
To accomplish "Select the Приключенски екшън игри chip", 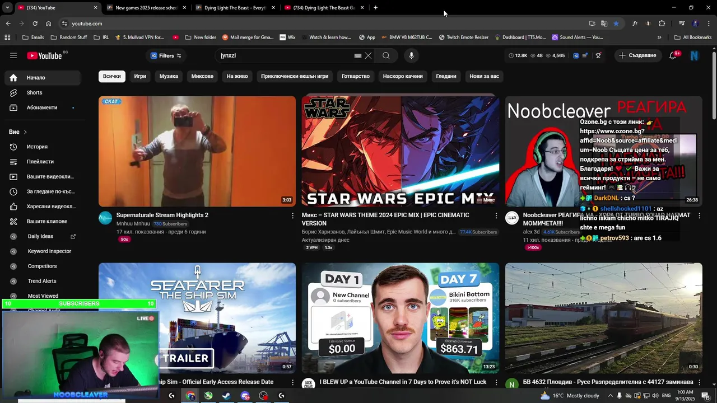I will click(295, 76).
